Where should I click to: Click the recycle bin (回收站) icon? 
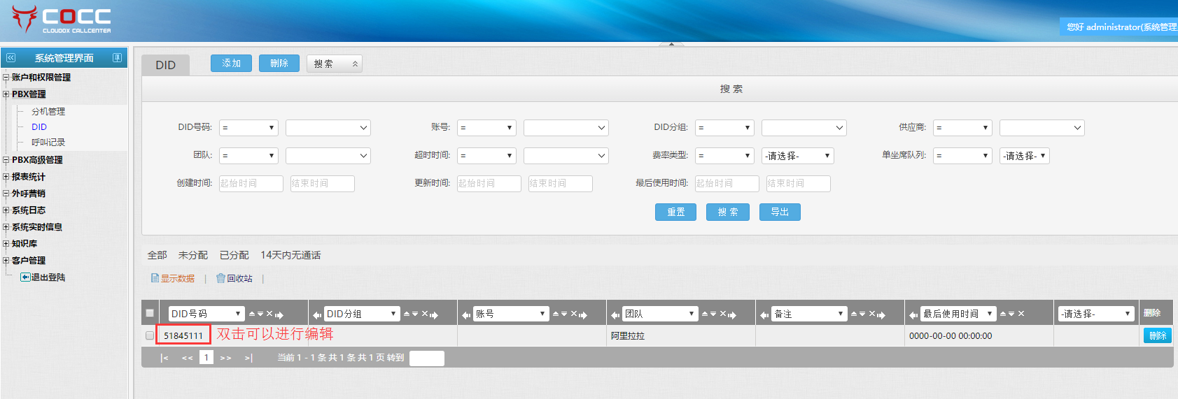tap(220, 278)
